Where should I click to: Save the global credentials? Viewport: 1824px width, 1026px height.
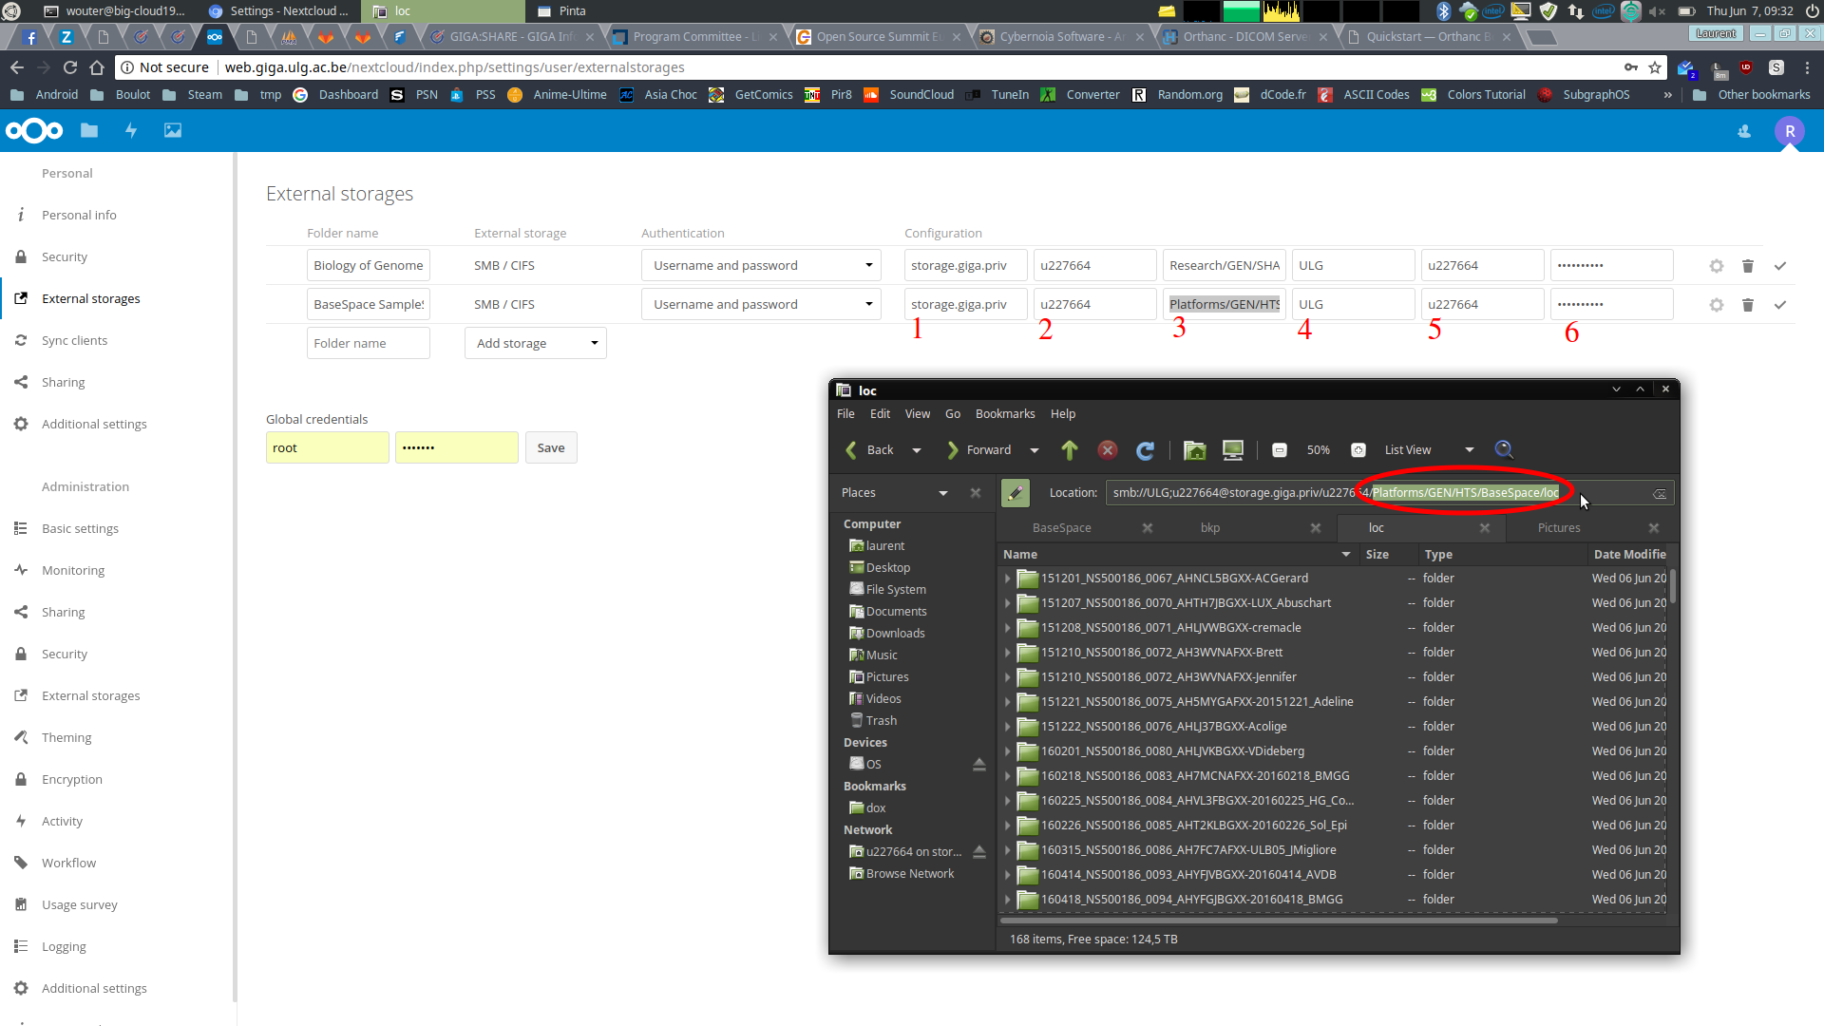(x=551, y=448)
